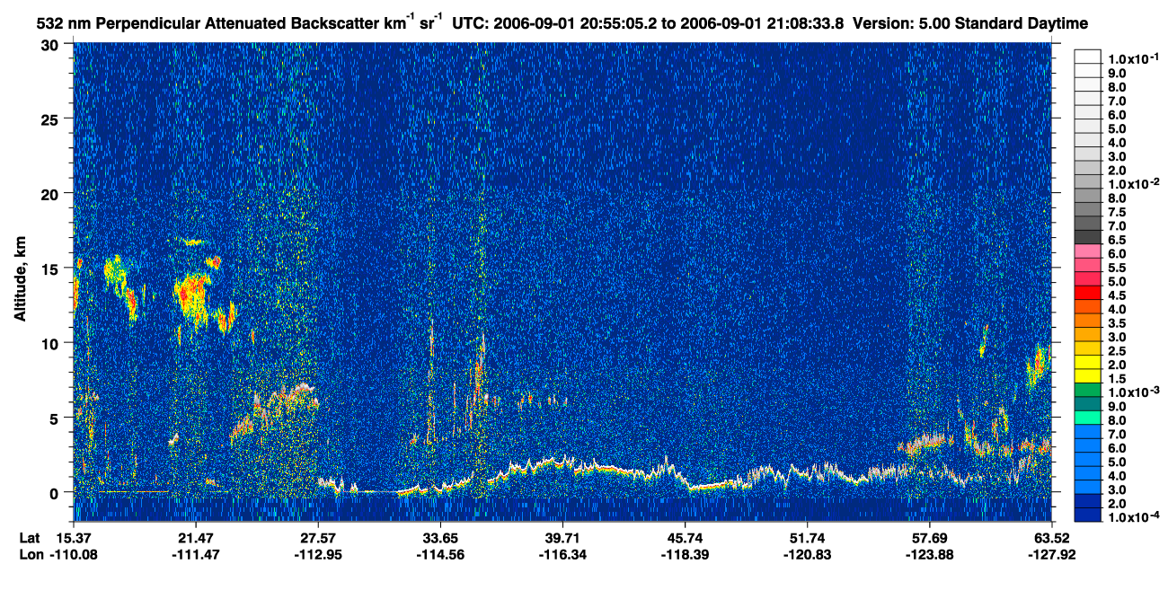Click longitude value -123.88

pos(929,554)
